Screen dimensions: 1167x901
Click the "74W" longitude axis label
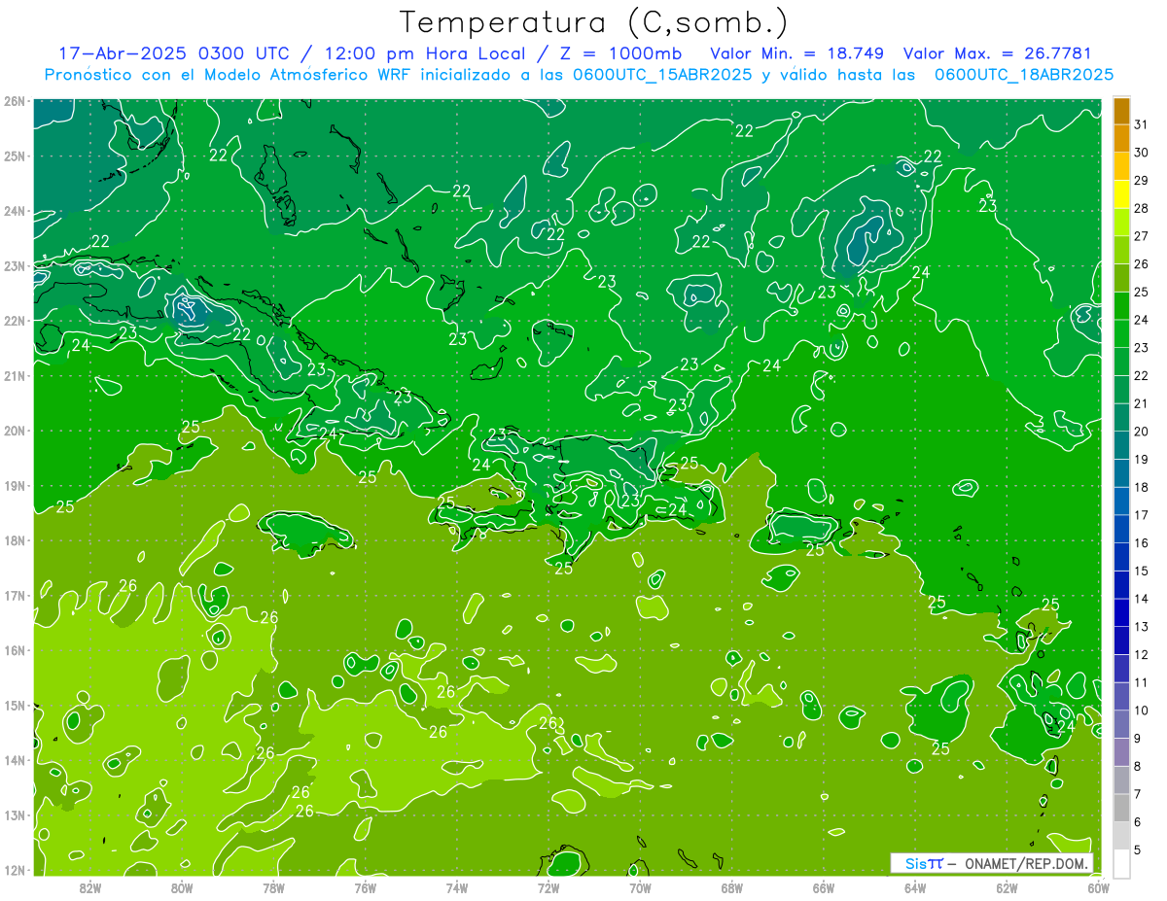[x=457, y=887]
